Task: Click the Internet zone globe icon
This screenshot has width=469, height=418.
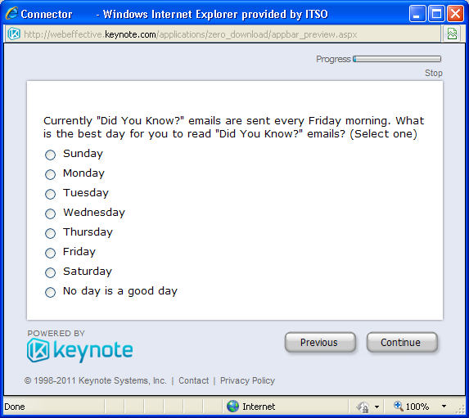Action: tap(232, 407)
